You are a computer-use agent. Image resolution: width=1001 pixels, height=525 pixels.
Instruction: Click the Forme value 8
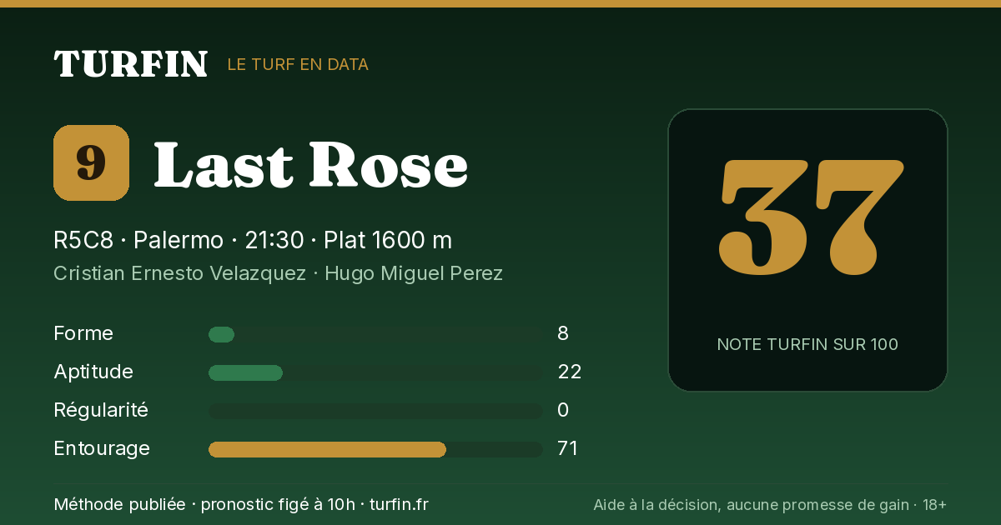coord(563,333)
